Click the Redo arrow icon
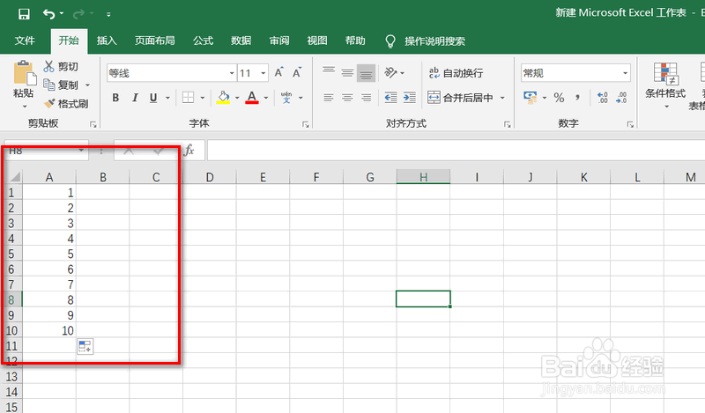 click(x=78, y=14)
